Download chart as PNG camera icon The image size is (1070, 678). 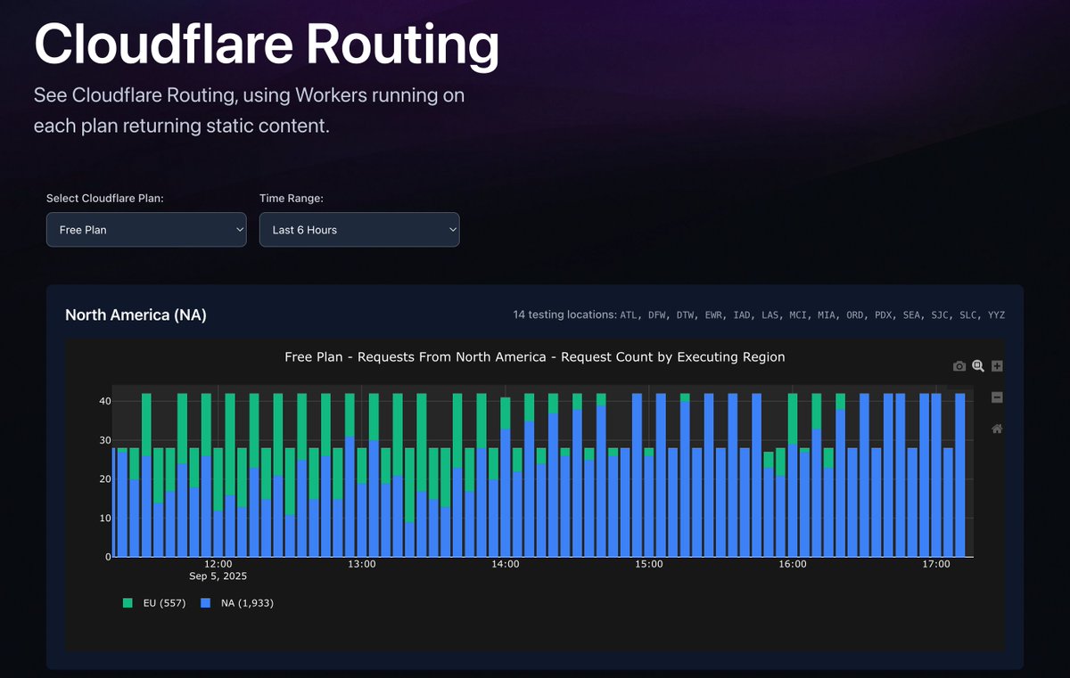[x=959, y=366]
